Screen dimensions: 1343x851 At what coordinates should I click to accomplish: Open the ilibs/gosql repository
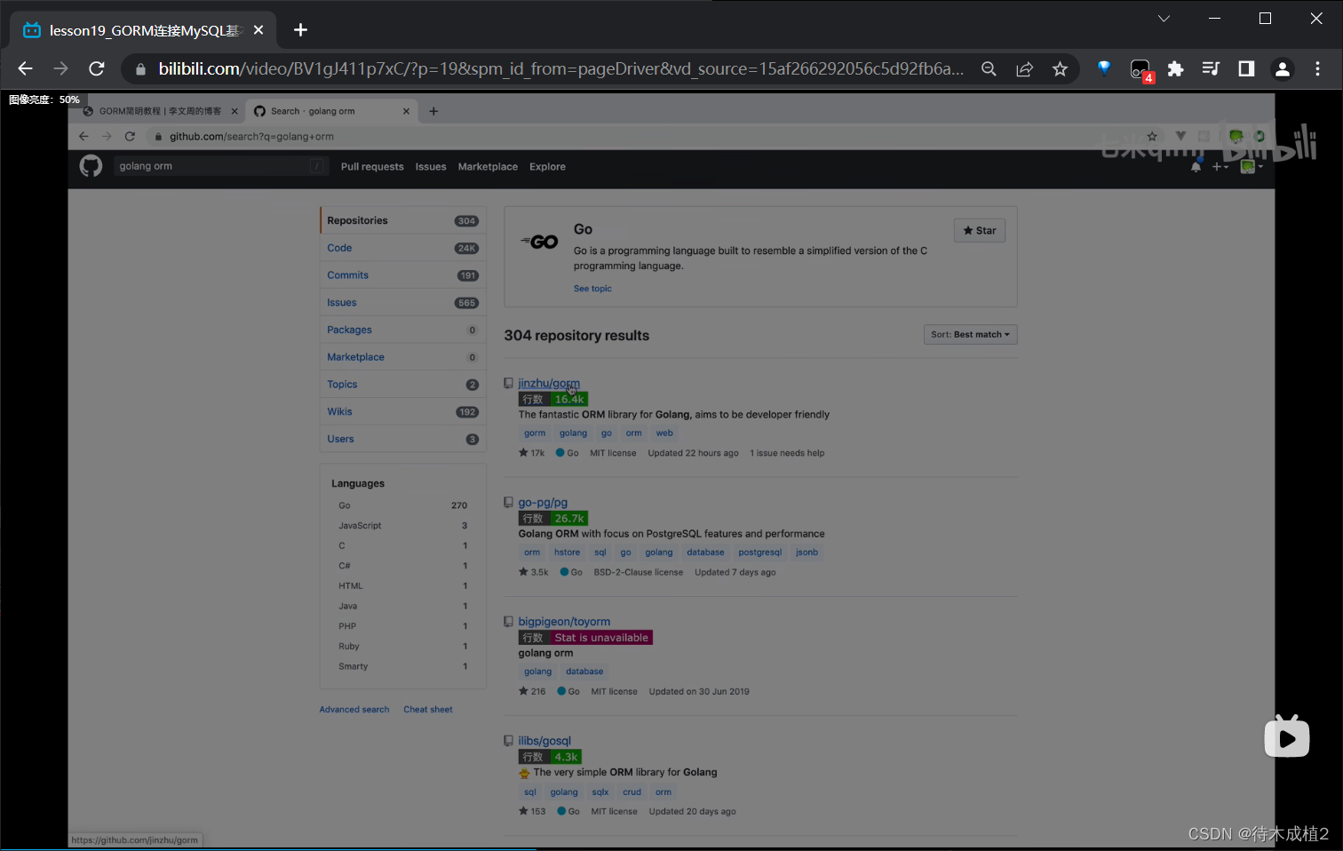pos(544,741)
